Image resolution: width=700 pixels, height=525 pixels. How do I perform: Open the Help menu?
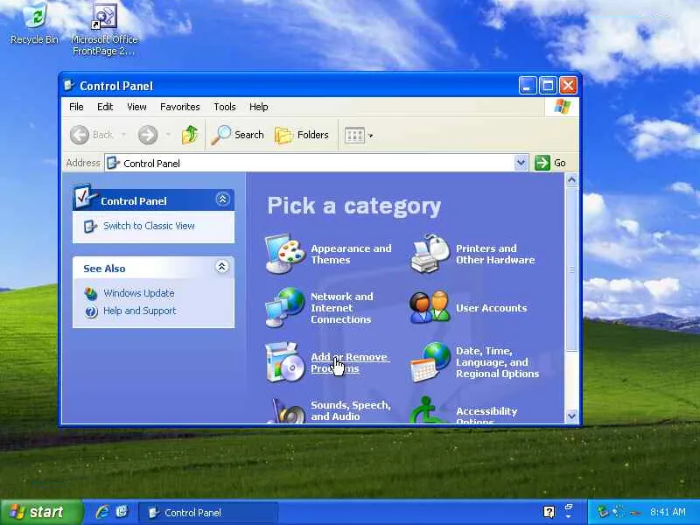[258, 107]
